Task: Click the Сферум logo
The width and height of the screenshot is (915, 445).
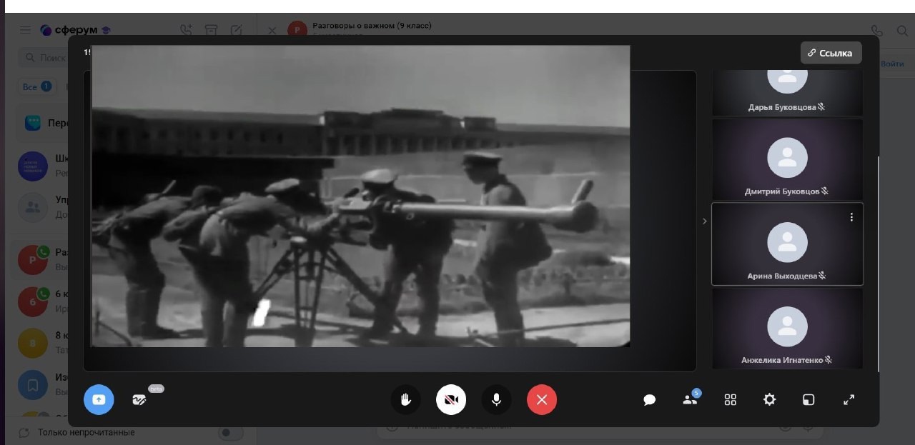Action: coord(75,30)
